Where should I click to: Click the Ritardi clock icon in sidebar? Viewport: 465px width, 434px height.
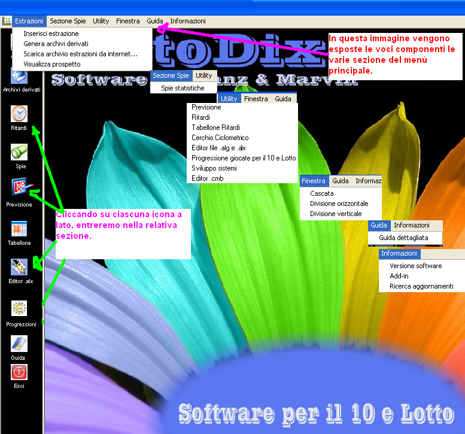[19, 114]
